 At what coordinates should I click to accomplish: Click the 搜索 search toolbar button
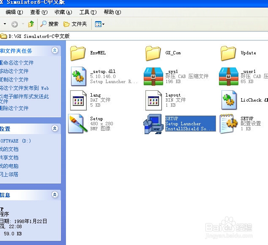tap(49, 24)
